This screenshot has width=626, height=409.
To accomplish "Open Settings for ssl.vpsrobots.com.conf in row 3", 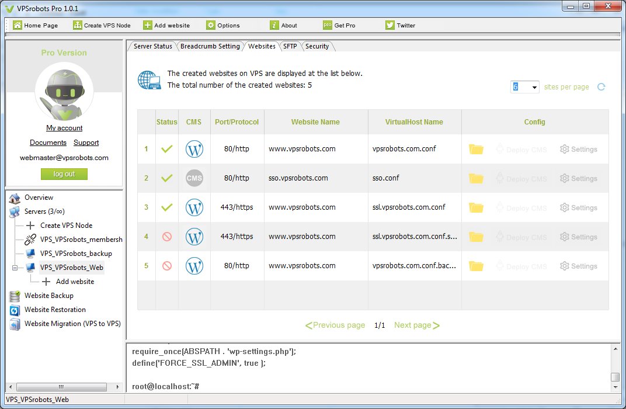I will tap(579, 207).
